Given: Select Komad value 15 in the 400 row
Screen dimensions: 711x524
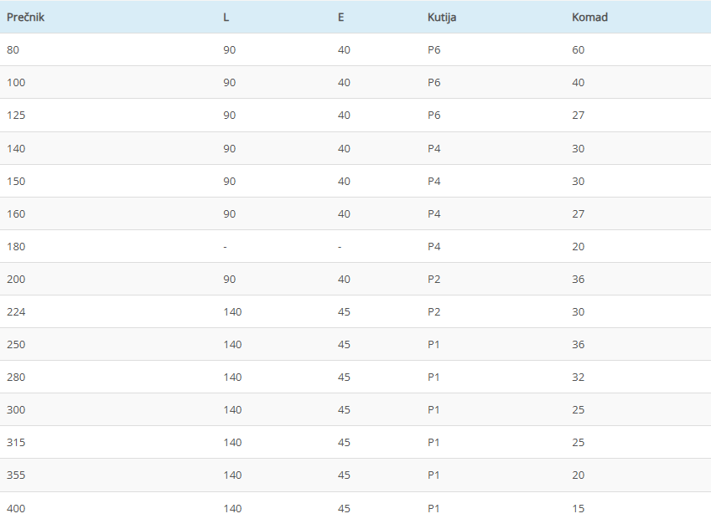Looking at the screenshot, I should coord(579,508).
